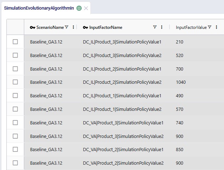Check the row for DC_VA|Product_2|SimulationPolicyValue2
The height and width of the screenshot is (170, 224).
point(15,163)
